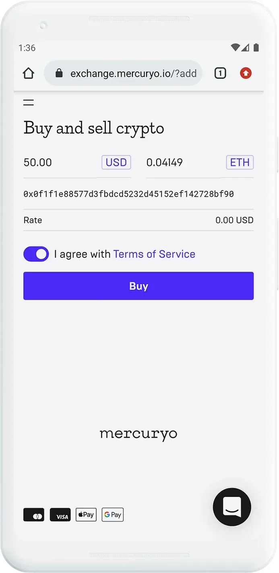Open the browser tab switcher
Viewport: 279px width, 573px height.
tap(220, 73)
